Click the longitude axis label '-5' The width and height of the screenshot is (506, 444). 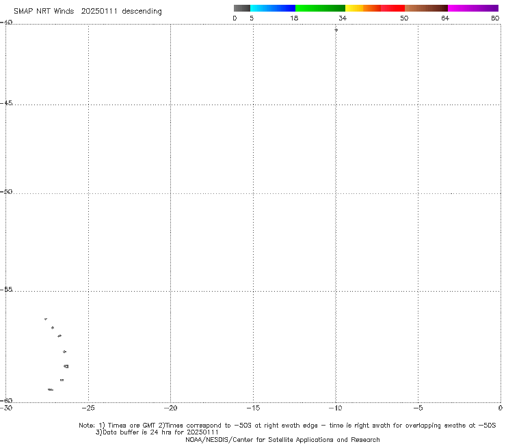click(418, 408)
